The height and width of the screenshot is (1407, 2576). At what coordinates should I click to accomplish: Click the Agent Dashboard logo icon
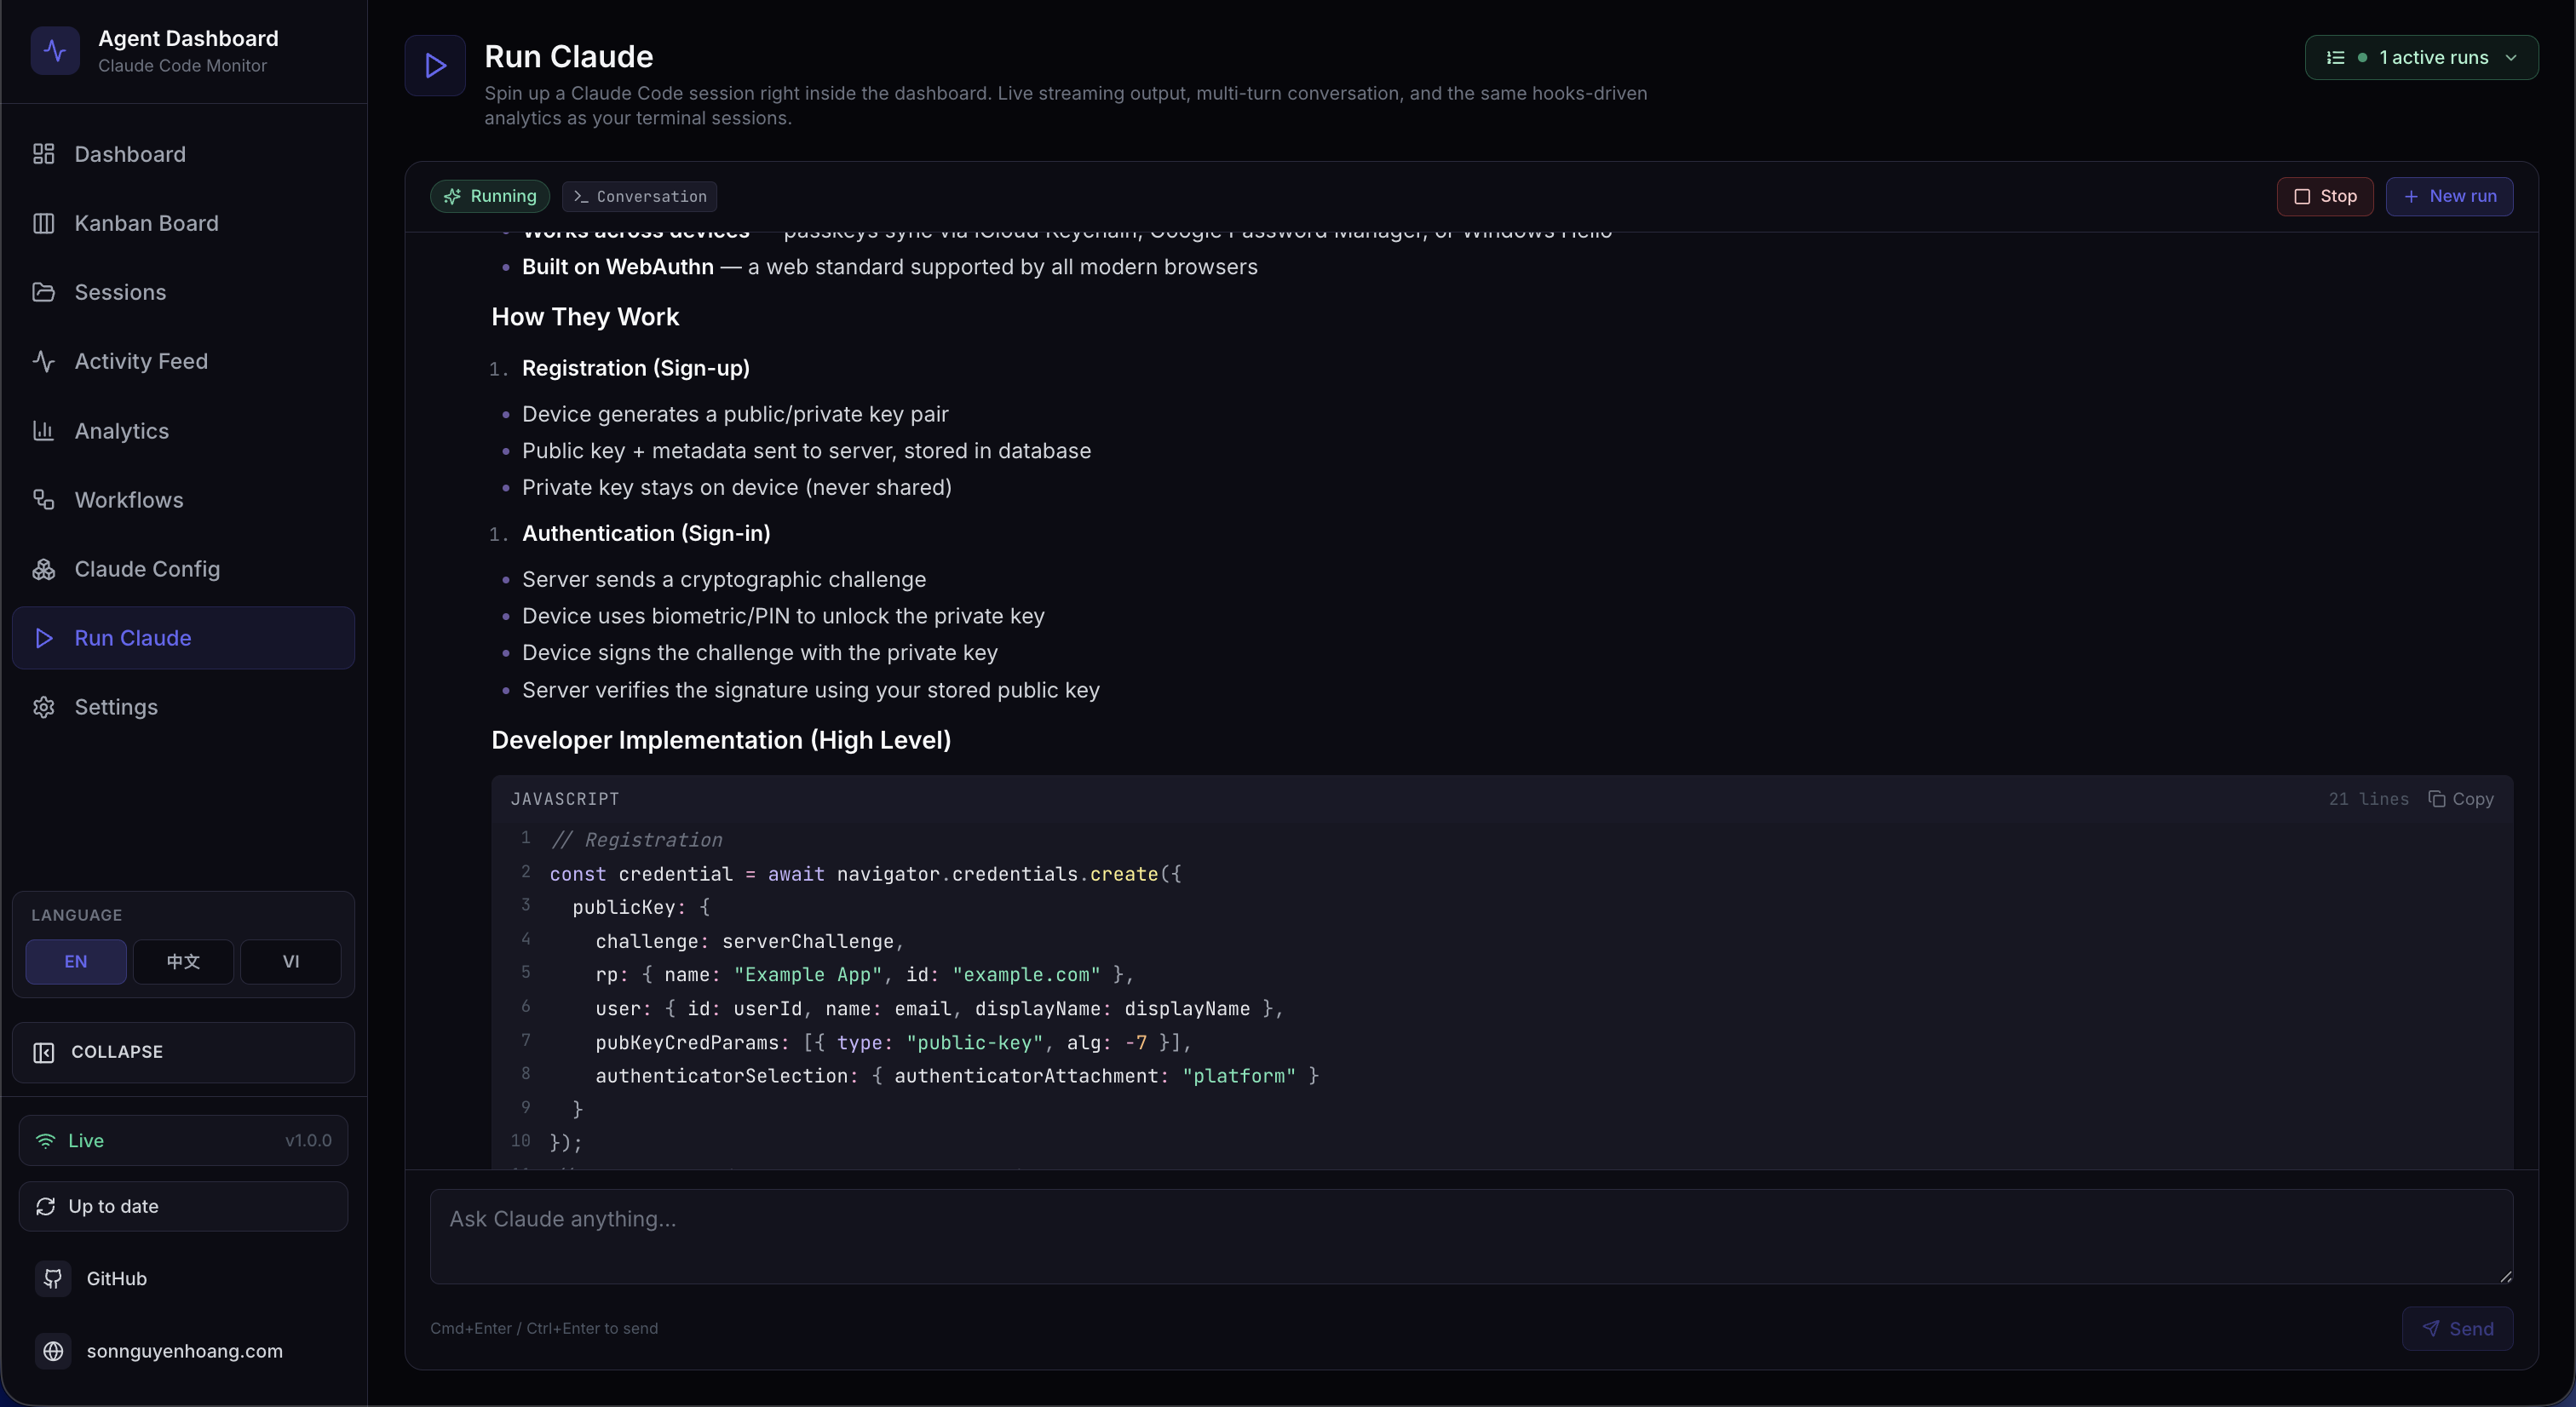tap(55, 51)
